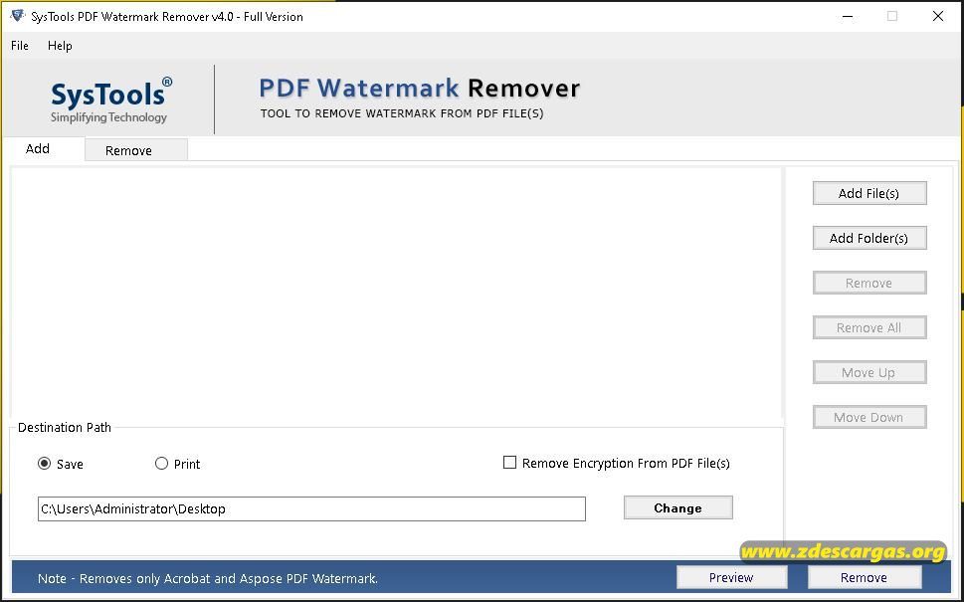The height and width of the screenshot is (602, 964).
Task: Click the Remove button in the bottom bar
Action: point(864,577)
